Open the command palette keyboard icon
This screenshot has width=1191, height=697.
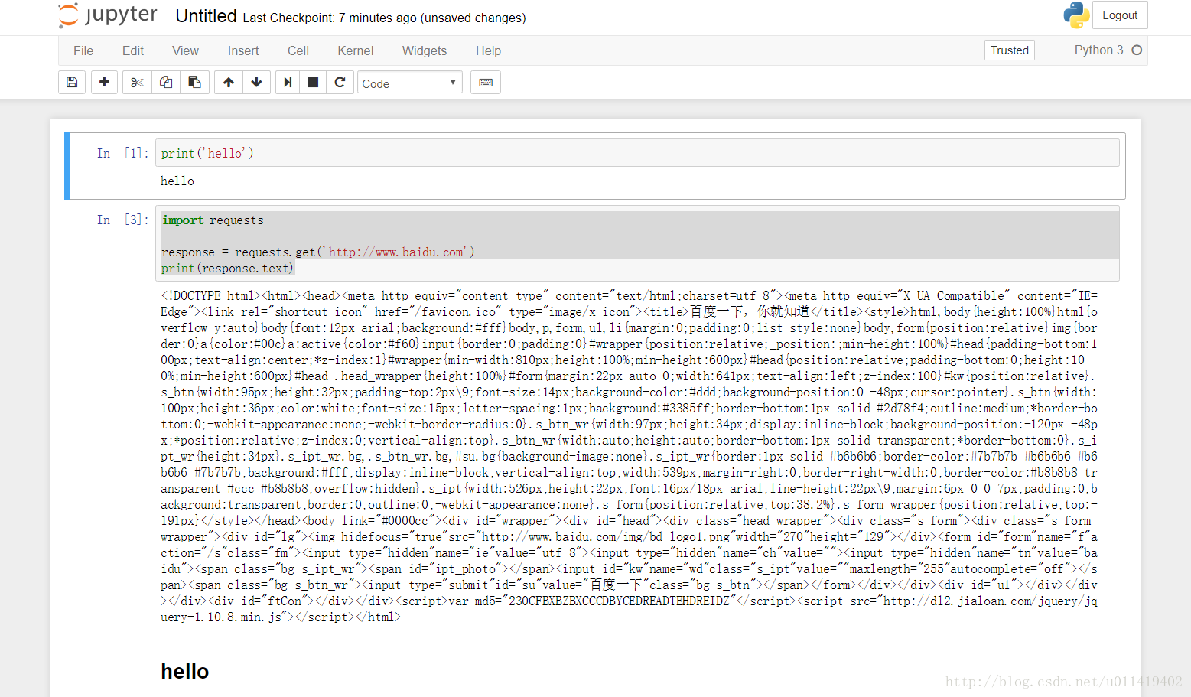click(x=486, y=83)
